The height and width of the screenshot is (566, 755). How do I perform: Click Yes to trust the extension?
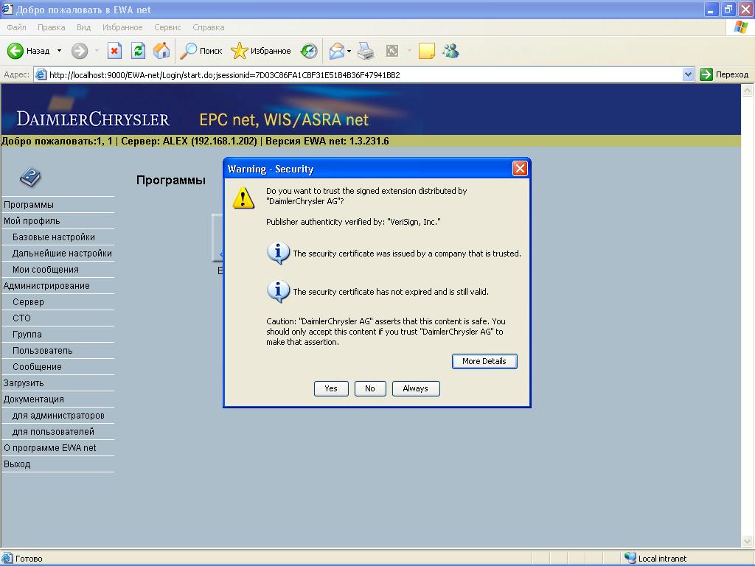pyautogui.click(x=331, y=388)
